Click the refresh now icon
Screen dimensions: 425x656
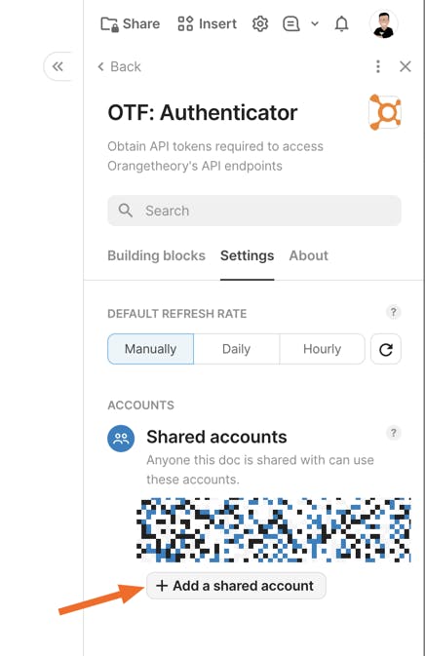(386, 349)
